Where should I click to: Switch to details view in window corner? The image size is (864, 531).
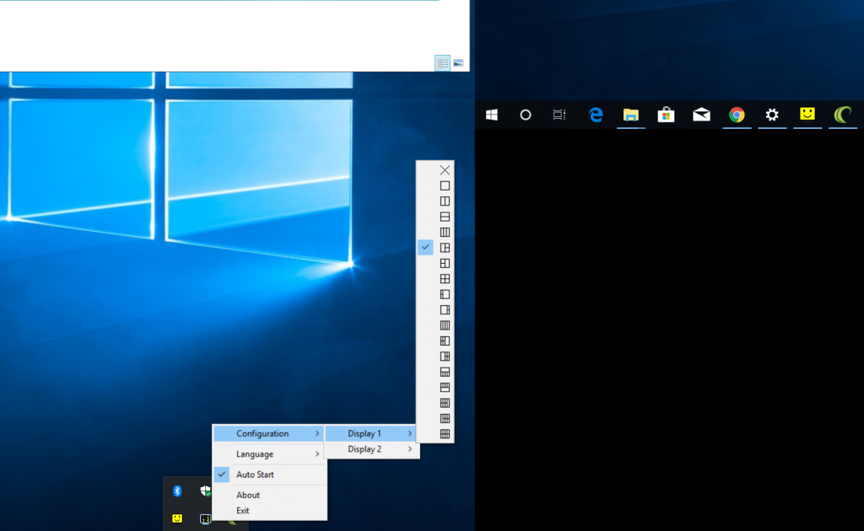(x=443, y=63)
